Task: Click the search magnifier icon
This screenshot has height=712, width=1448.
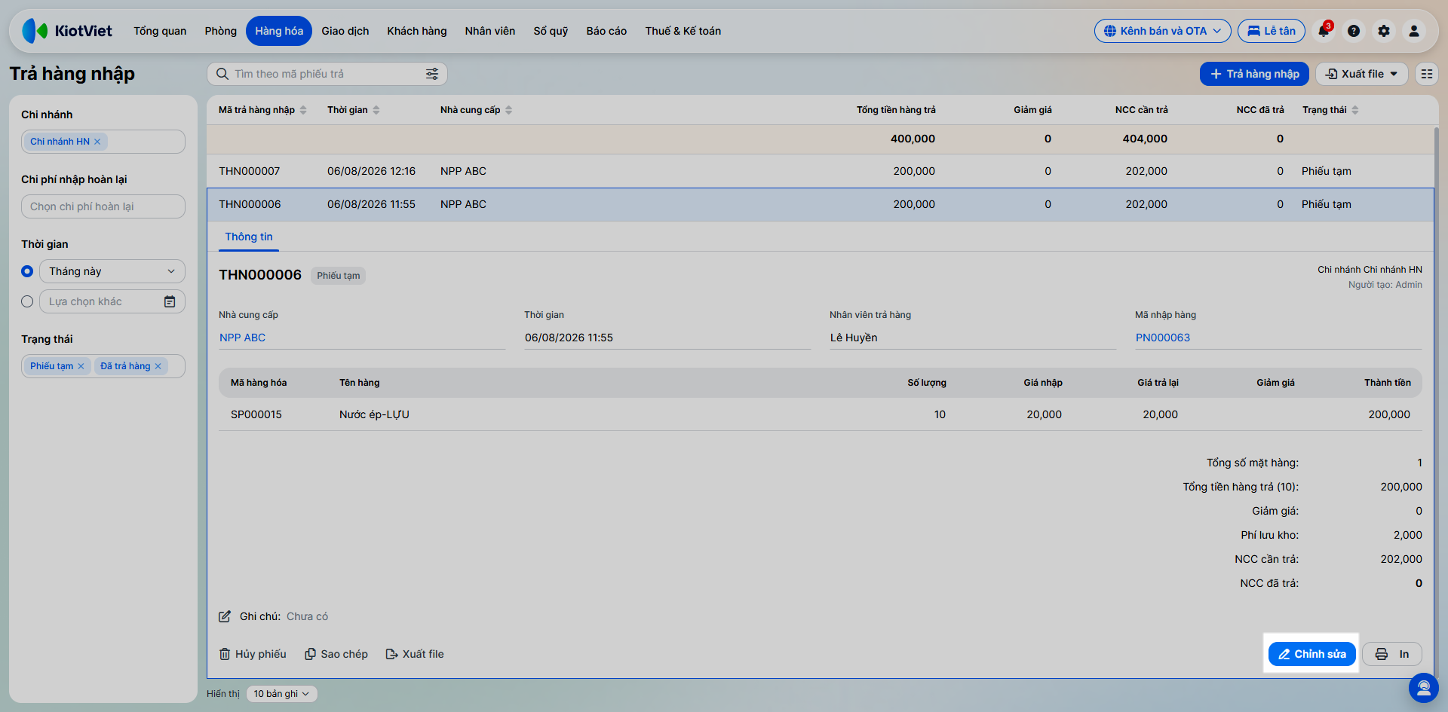Action: click(x=222, y=74)
